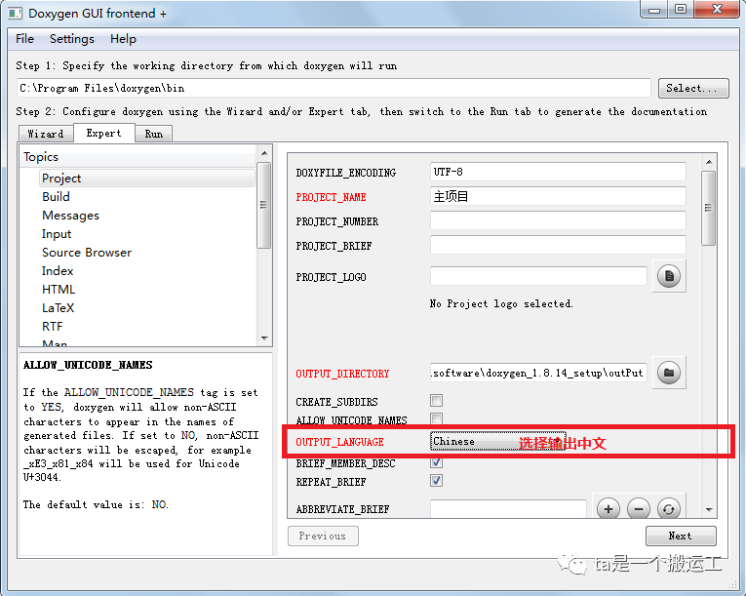Image resolution: width=746 pixels, height=596 pixels.
Task: Open the Help menu
Action: click(123, 39)
